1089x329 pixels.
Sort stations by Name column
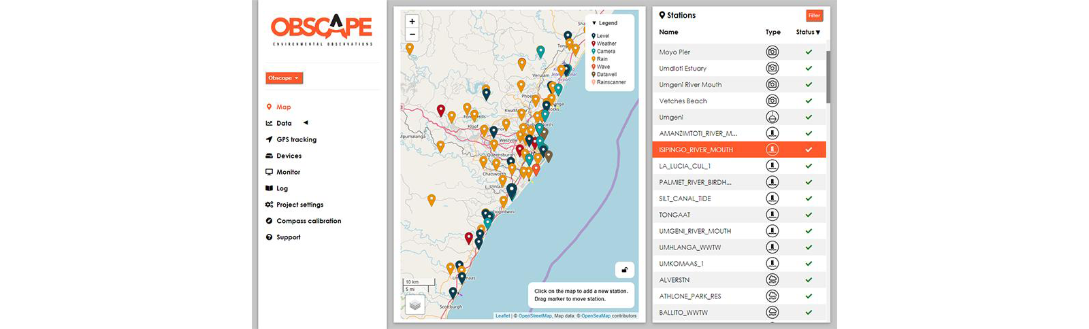(668, 32)
